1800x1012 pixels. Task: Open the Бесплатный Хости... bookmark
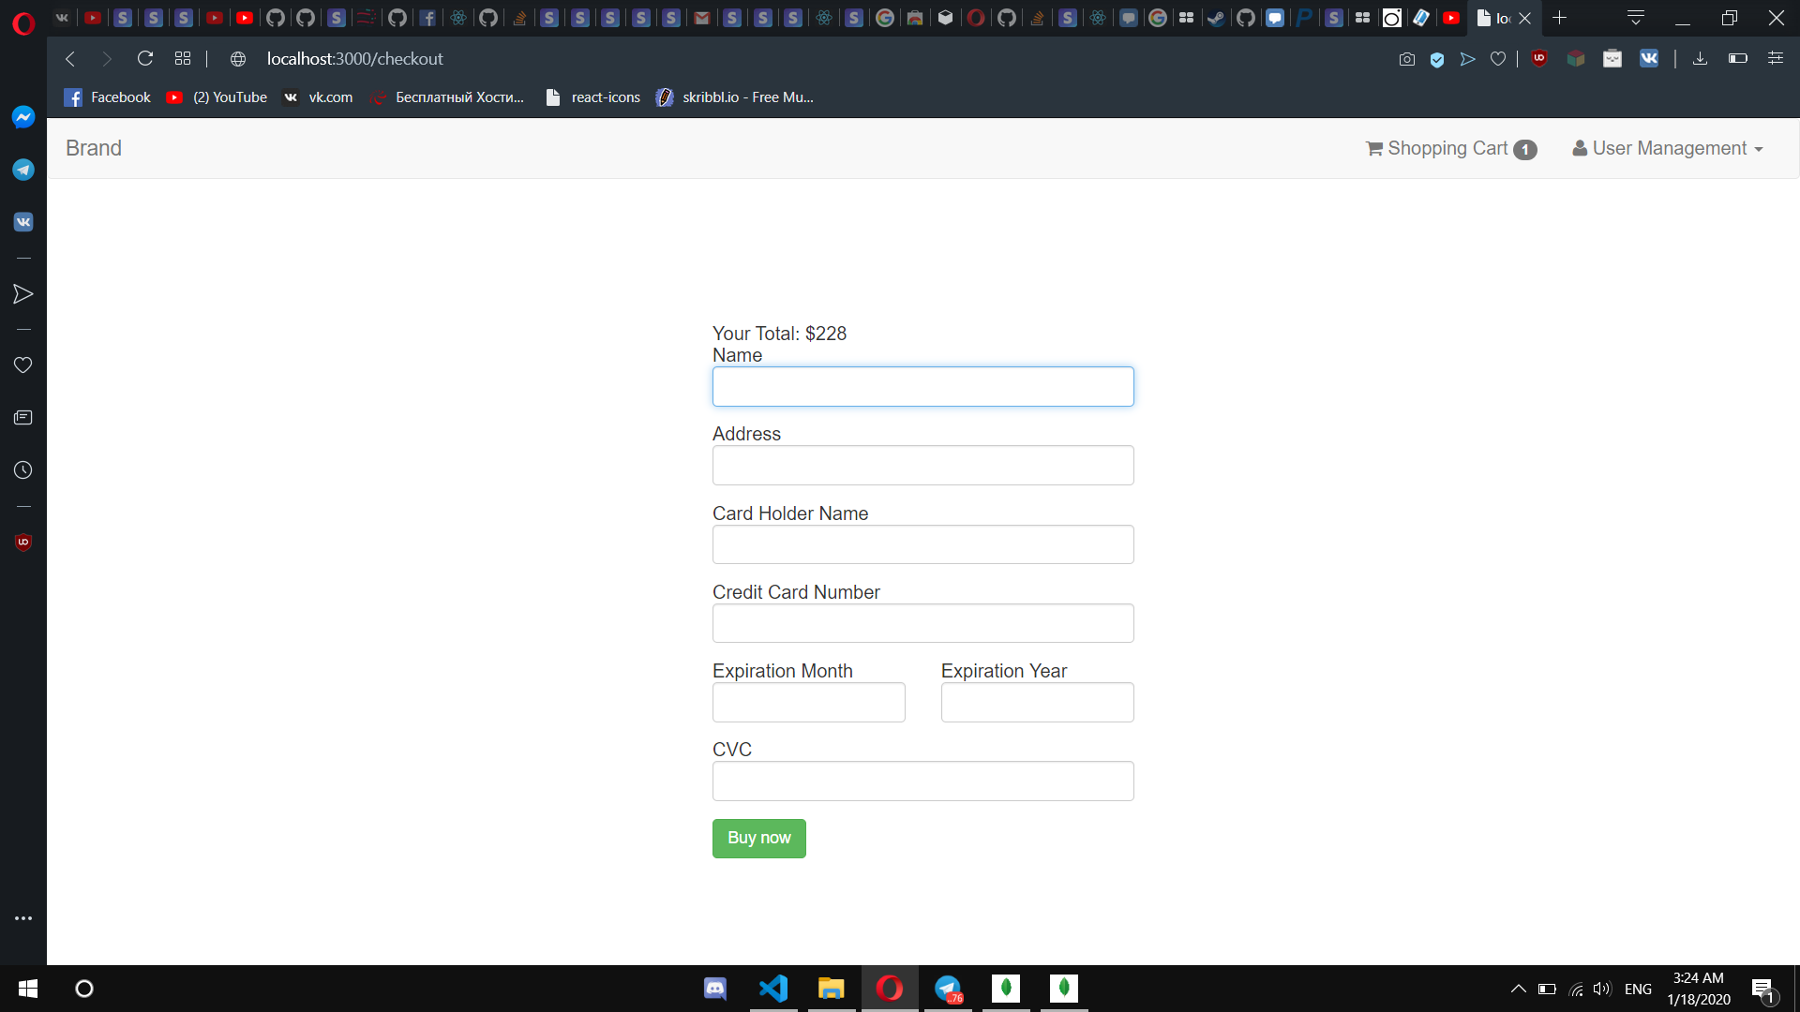tap(447, 97)
